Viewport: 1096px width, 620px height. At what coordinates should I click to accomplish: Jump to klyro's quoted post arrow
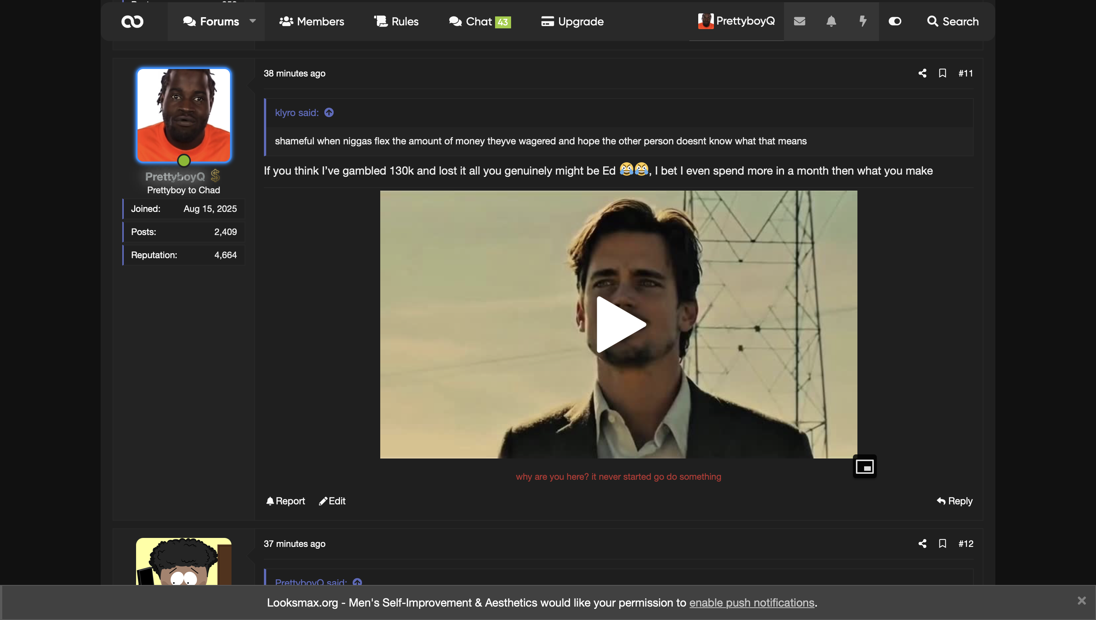tap(329, 113)
